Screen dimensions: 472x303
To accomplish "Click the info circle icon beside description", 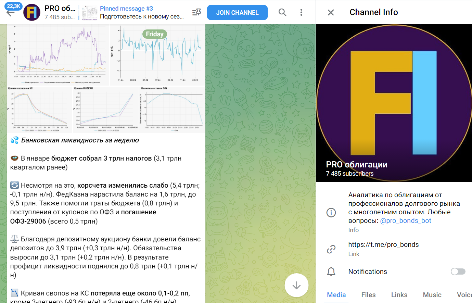I will [x=331, y=213].
